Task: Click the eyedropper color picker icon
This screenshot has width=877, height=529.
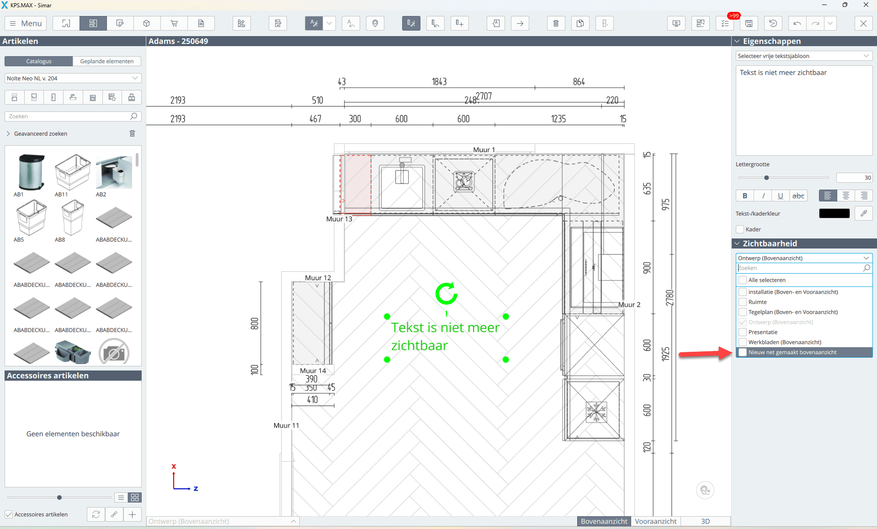Action: tap(863, 213)
